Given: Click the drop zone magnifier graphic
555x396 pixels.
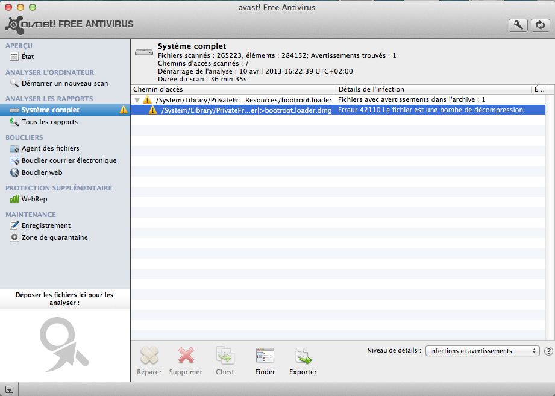Looking at the screenshot, I should tap(64, 344).
